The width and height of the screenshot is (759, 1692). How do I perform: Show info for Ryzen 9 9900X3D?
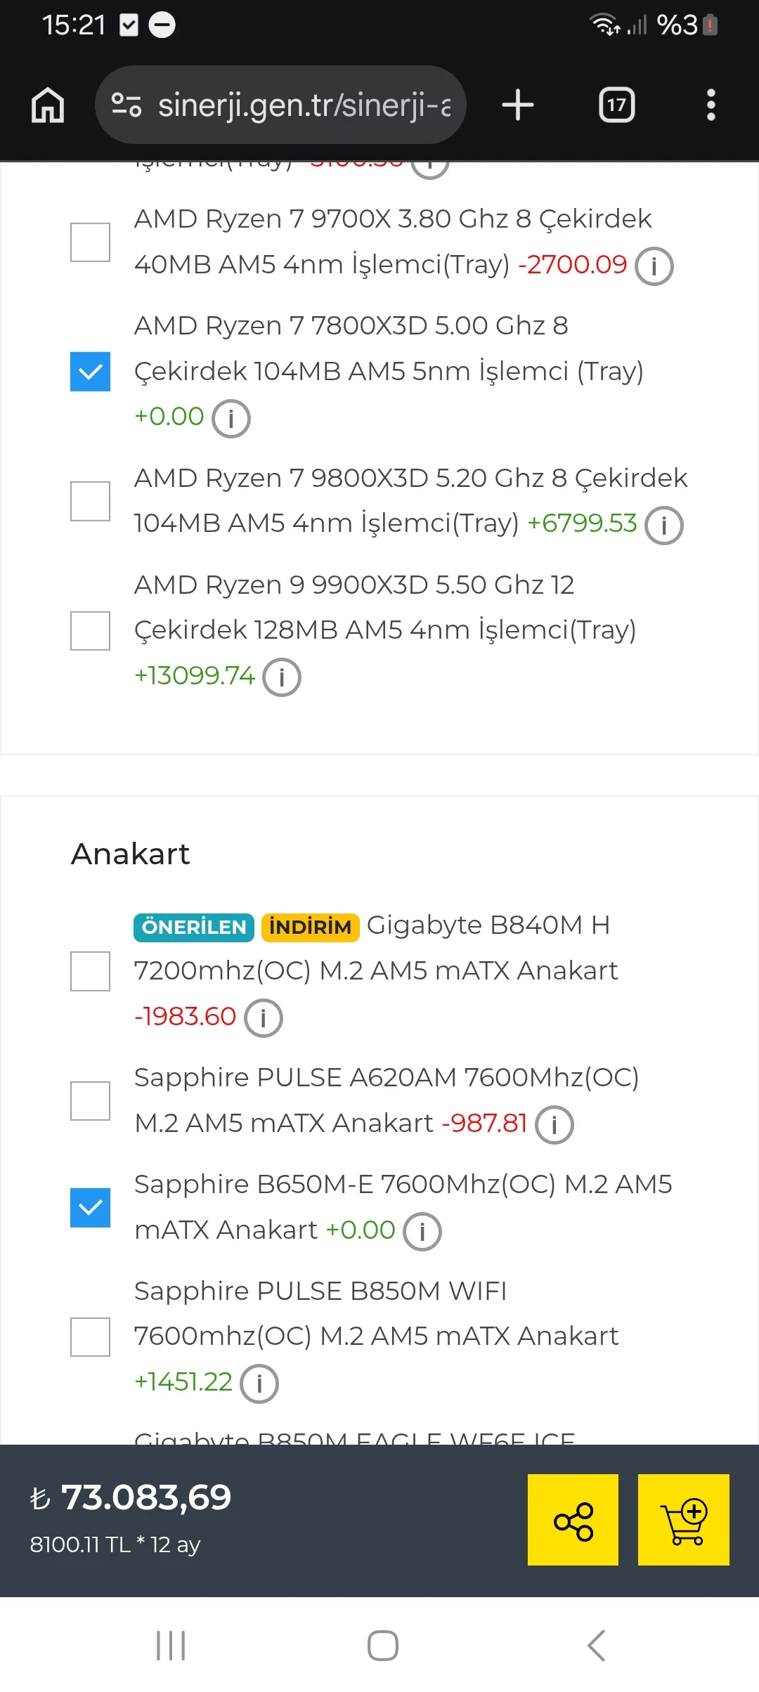tap(282, 677)
